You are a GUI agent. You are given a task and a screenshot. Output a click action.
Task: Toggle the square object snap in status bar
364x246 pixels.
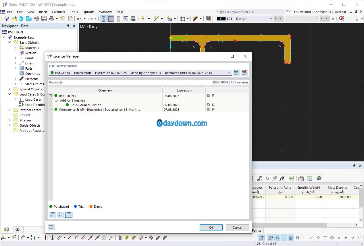click(x=284, y=238)
